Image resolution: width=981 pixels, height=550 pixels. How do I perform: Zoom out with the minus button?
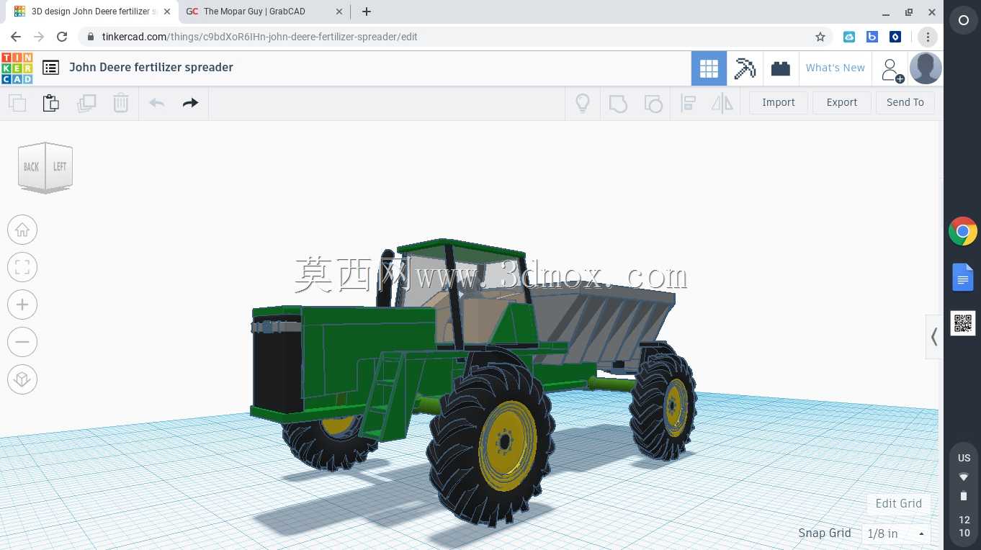(22, 342)
